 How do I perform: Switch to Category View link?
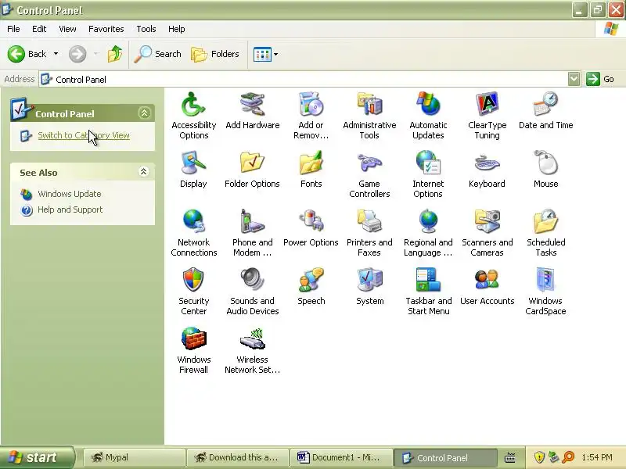[84, 135]
